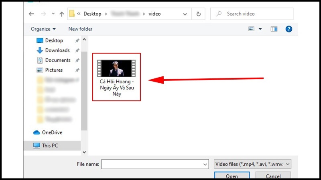
Task: Click the pin icon beside Documents
Action: (x=77, y=60)
